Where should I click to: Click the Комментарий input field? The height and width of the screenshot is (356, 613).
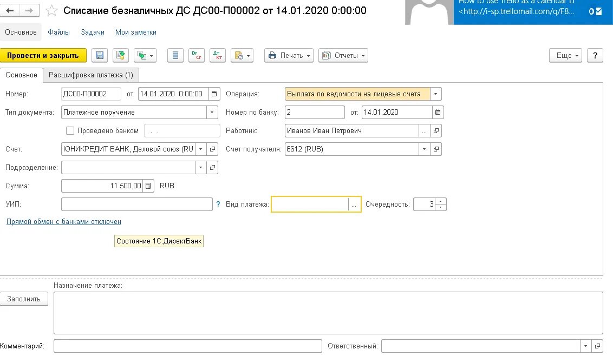pyautogui.click(x=188, y=346)
